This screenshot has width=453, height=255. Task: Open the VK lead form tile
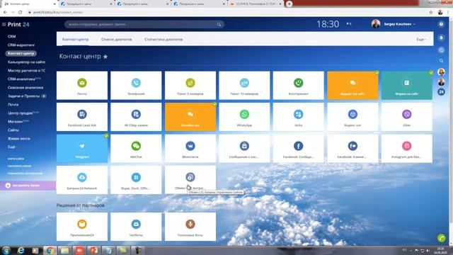(x=136, y=117)
